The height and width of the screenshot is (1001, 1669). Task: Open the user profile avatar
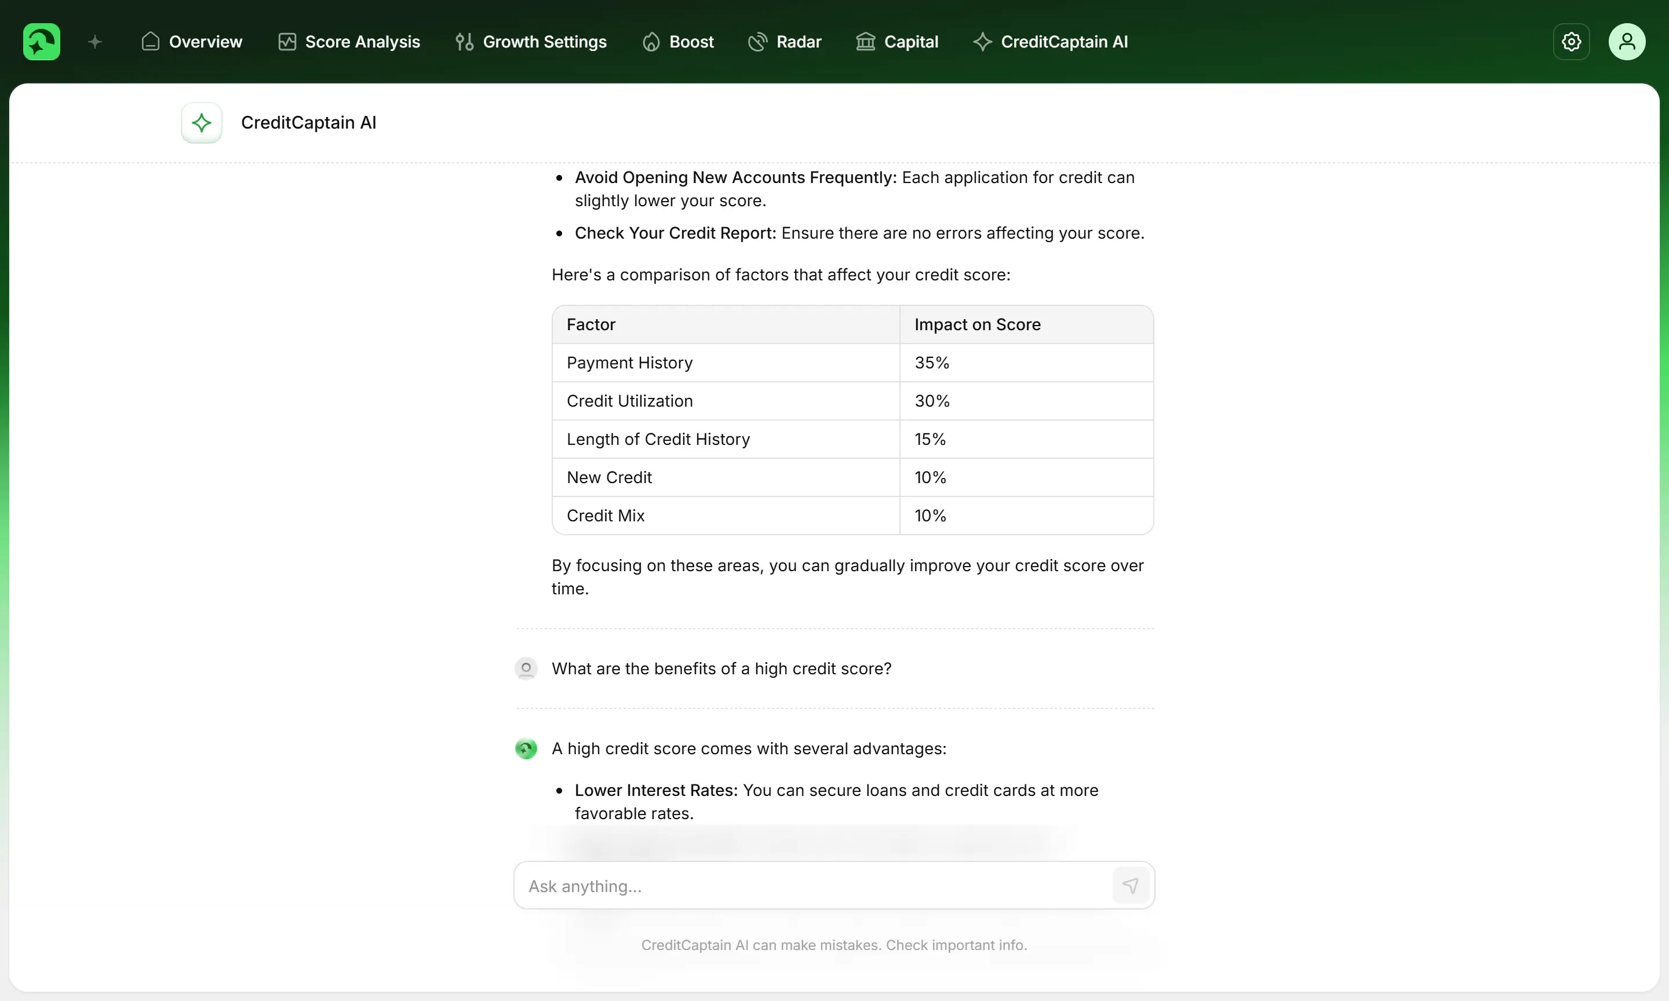click(x=1627, y=42)
